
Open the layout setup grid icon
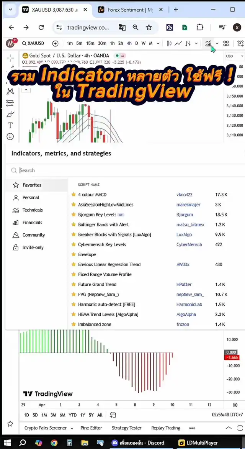tap(226, 43)
